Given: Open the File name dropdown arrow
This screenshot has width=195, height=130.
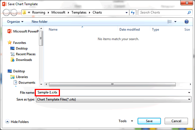Looking at the screenshot, I should [x=189, y=92].
